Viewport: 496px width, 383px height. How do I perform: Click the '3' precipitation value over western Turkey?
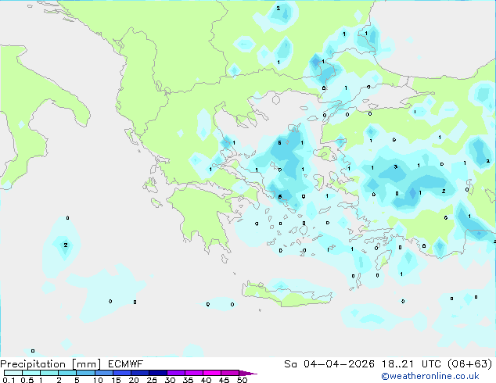[396, 166]
